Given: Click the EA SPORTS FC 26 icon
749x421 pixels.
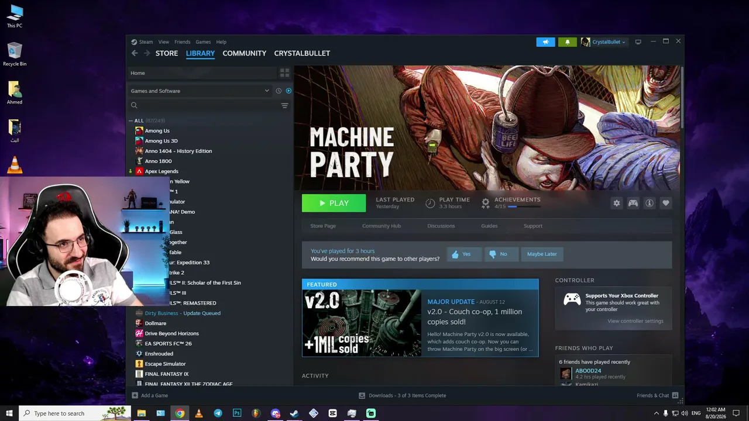Looking at the screenshot, I should [x=139, y=344].
